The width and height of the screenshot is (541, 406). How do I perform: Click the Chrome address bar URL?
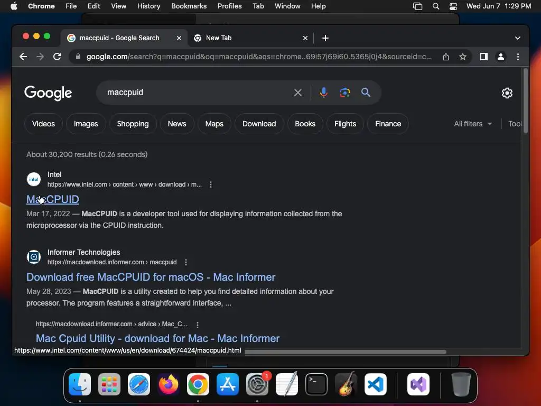click(x=259, y=57)
